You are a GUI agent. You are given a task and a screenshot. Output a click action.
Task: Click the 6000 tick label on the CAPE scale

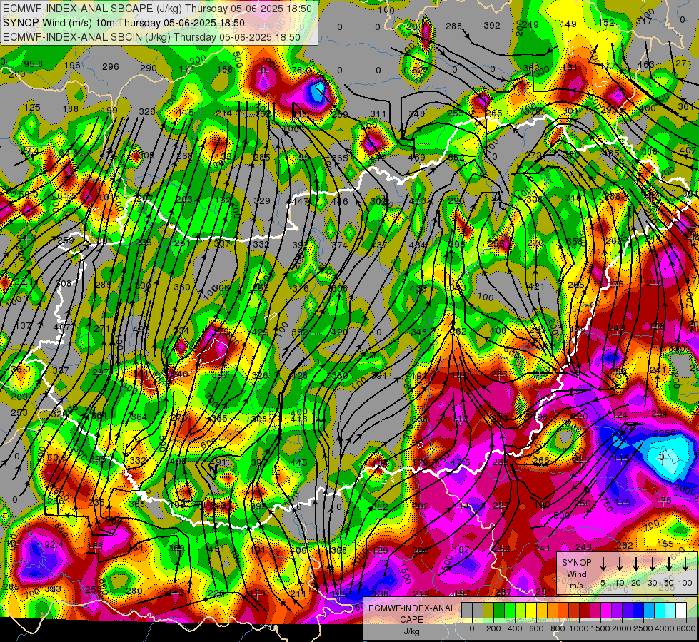(x=686, y=628)
